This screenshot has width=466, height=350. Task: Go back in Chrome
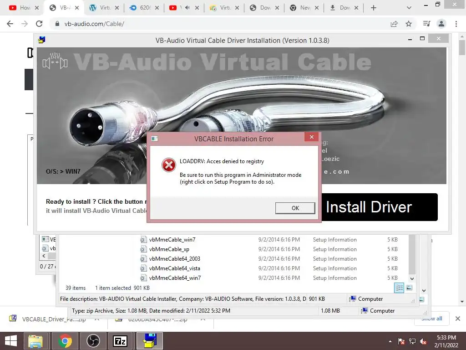[x=10, y=24]
